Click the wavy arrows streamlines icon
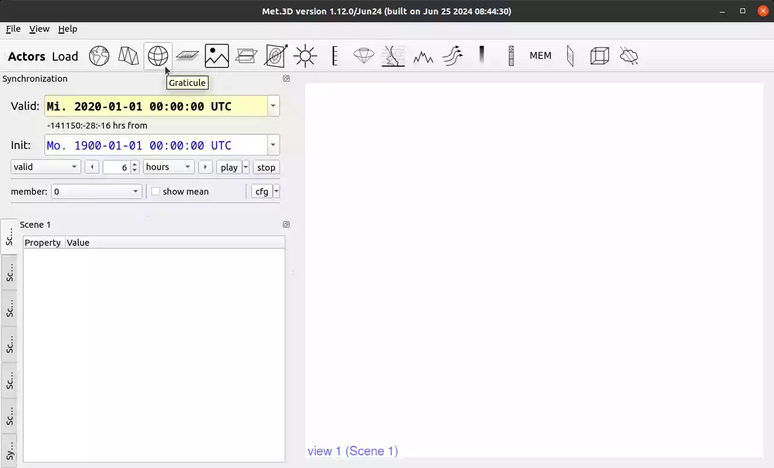This screenshot has width=774, height=468. pyautogui.click(x=453, y=56)
